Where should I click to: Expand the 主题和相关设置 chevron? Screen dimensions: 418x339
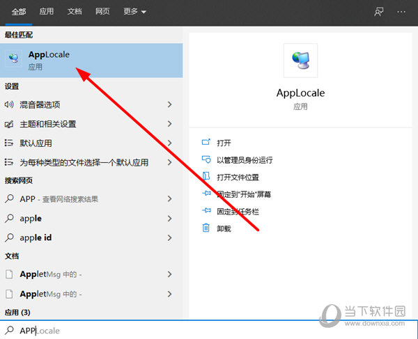coord(169,124)
